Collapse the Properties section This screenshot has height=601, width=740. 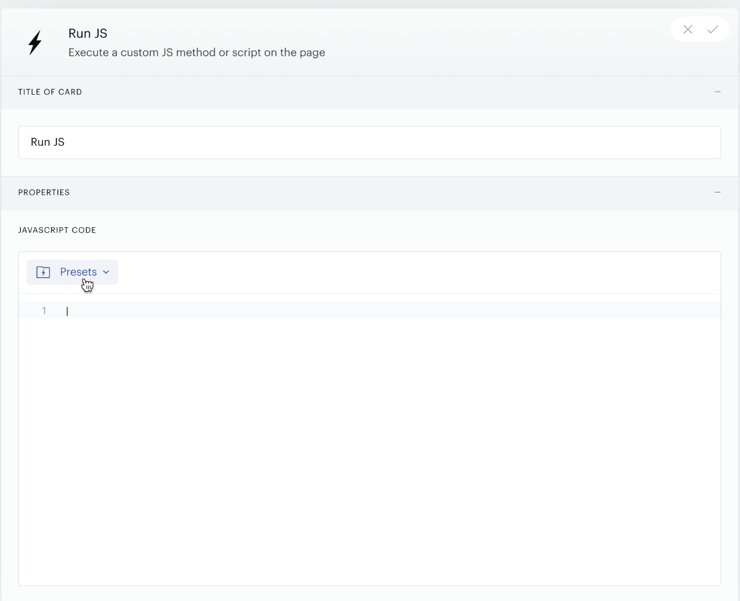pos(718,192)
